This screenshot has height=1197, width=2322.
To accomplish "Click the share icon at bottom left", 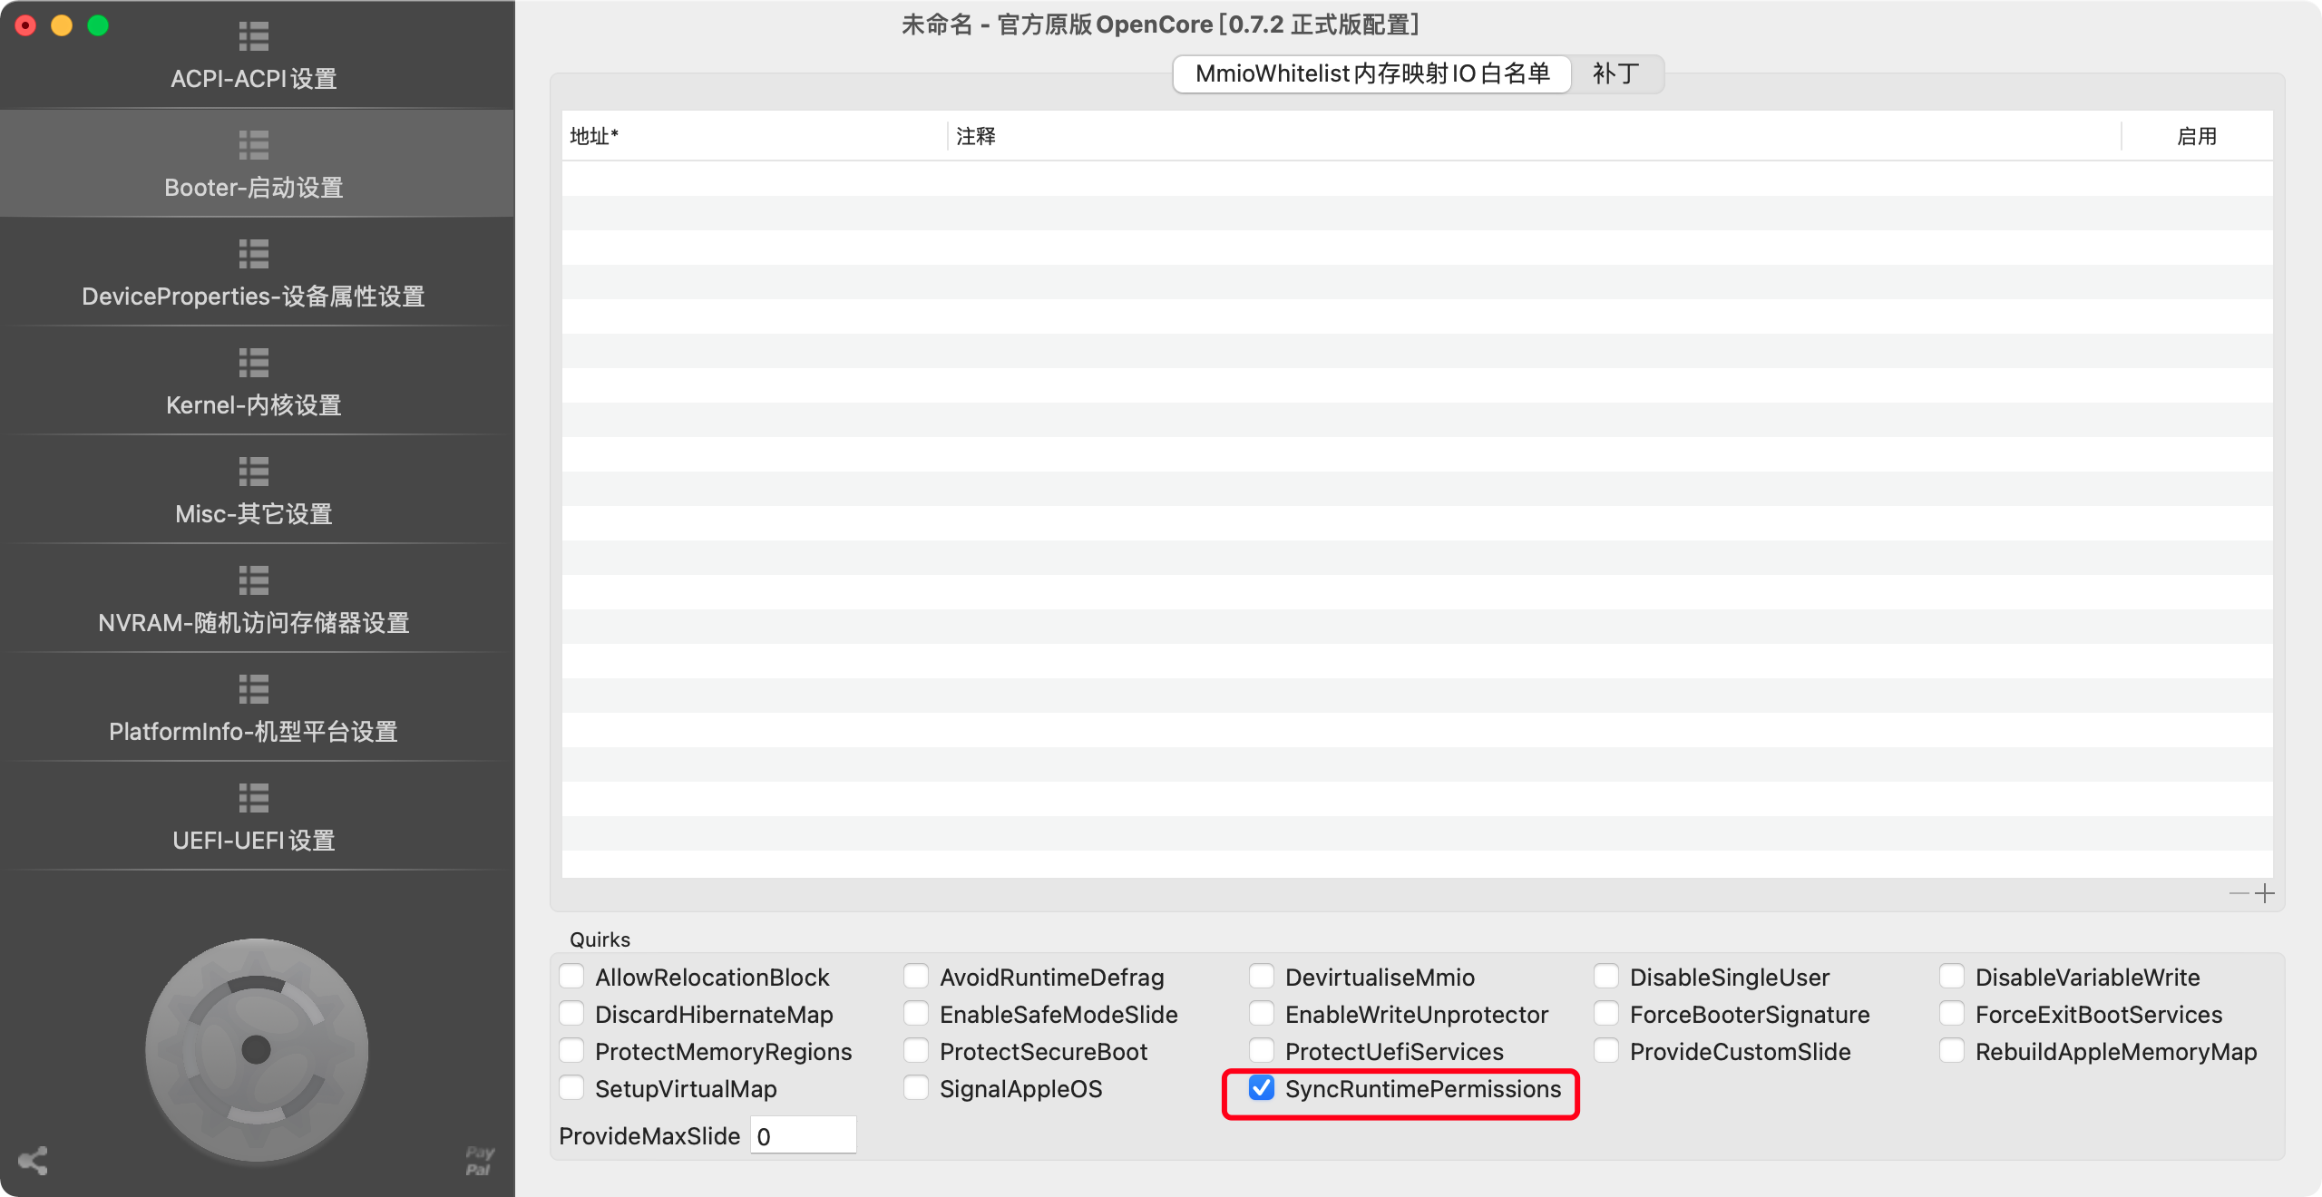I will pos(33,1161).
